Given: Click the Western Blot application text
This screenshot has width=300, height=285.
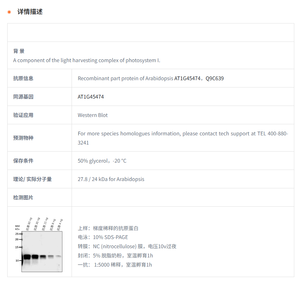Looking at the screenshot, I should 93,115.
